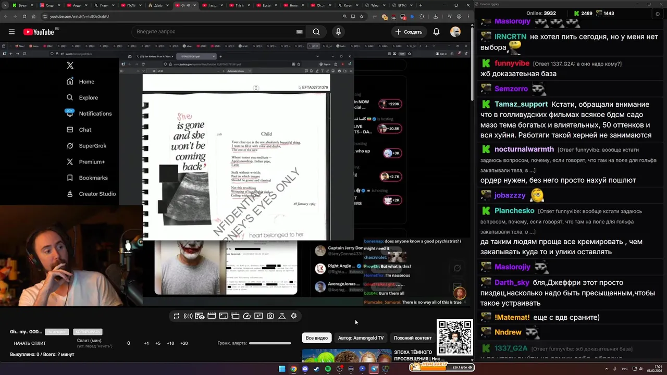Screen dimensions: 667x375
Task: Click the screen-with-eye icon in toolbar
Action: 200,316
